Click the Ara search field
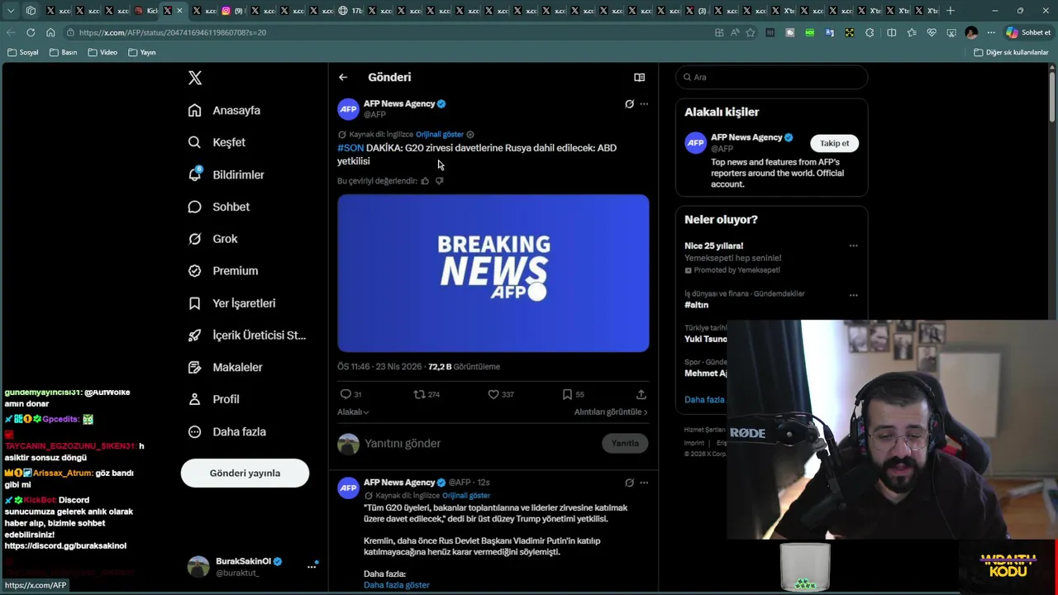 (x=772, y=77)
